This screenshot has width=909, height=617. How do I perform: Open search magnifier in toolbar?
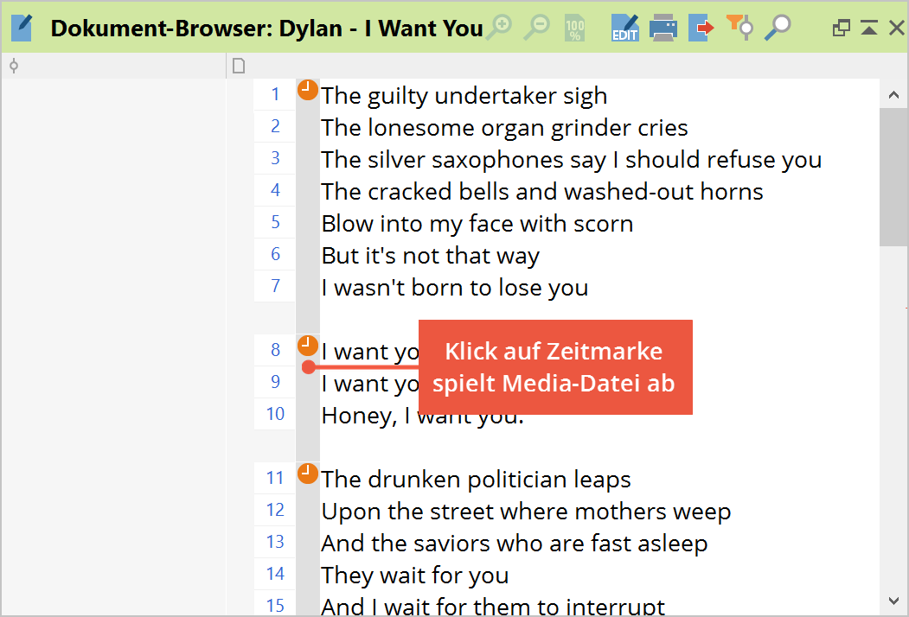(x=778, y=28)
